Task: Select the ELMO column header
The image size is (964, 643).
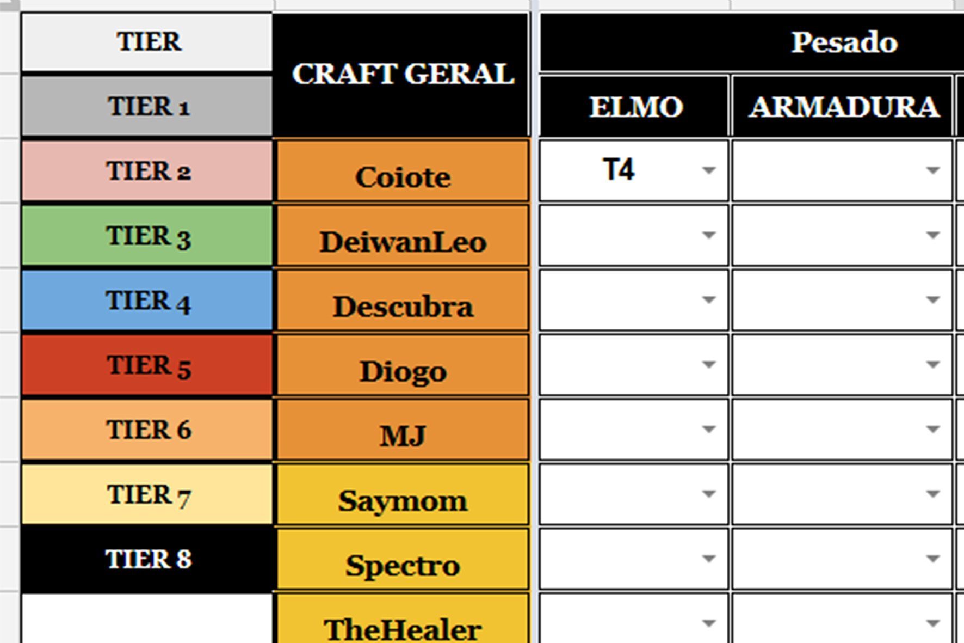Action: click(x=634, y=106)
